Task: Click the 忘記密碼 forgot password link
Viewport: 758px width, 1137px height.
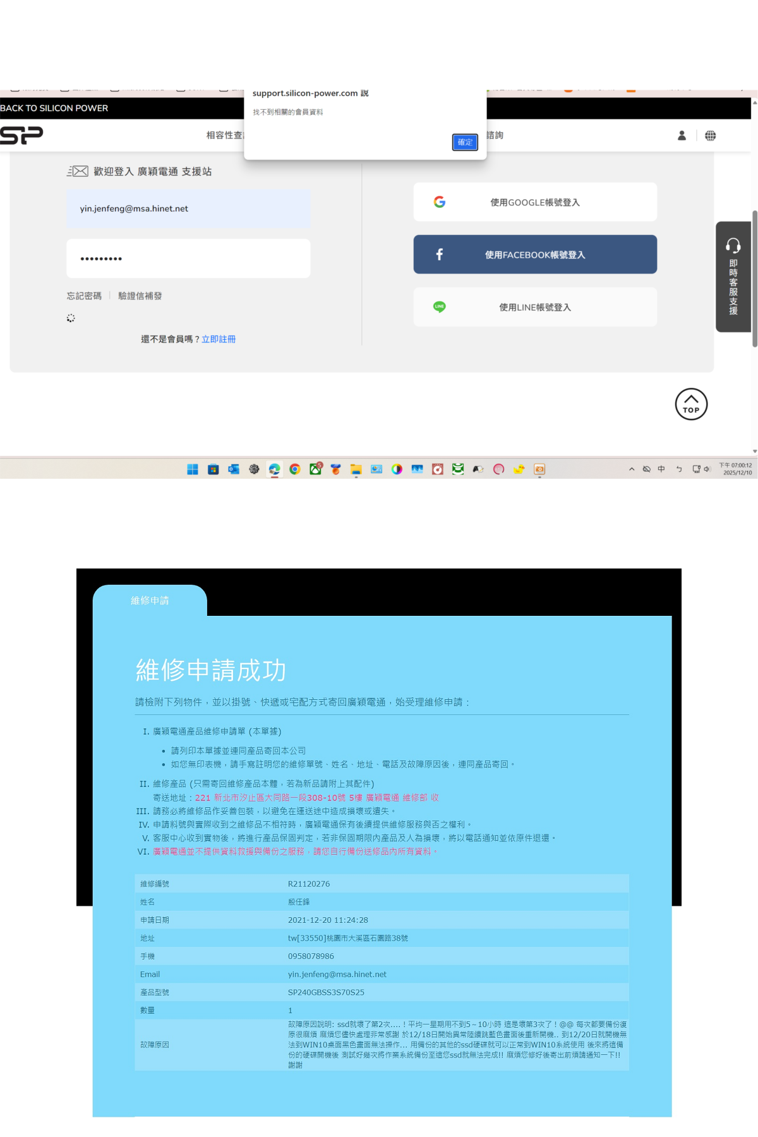Action: [84, 296]
